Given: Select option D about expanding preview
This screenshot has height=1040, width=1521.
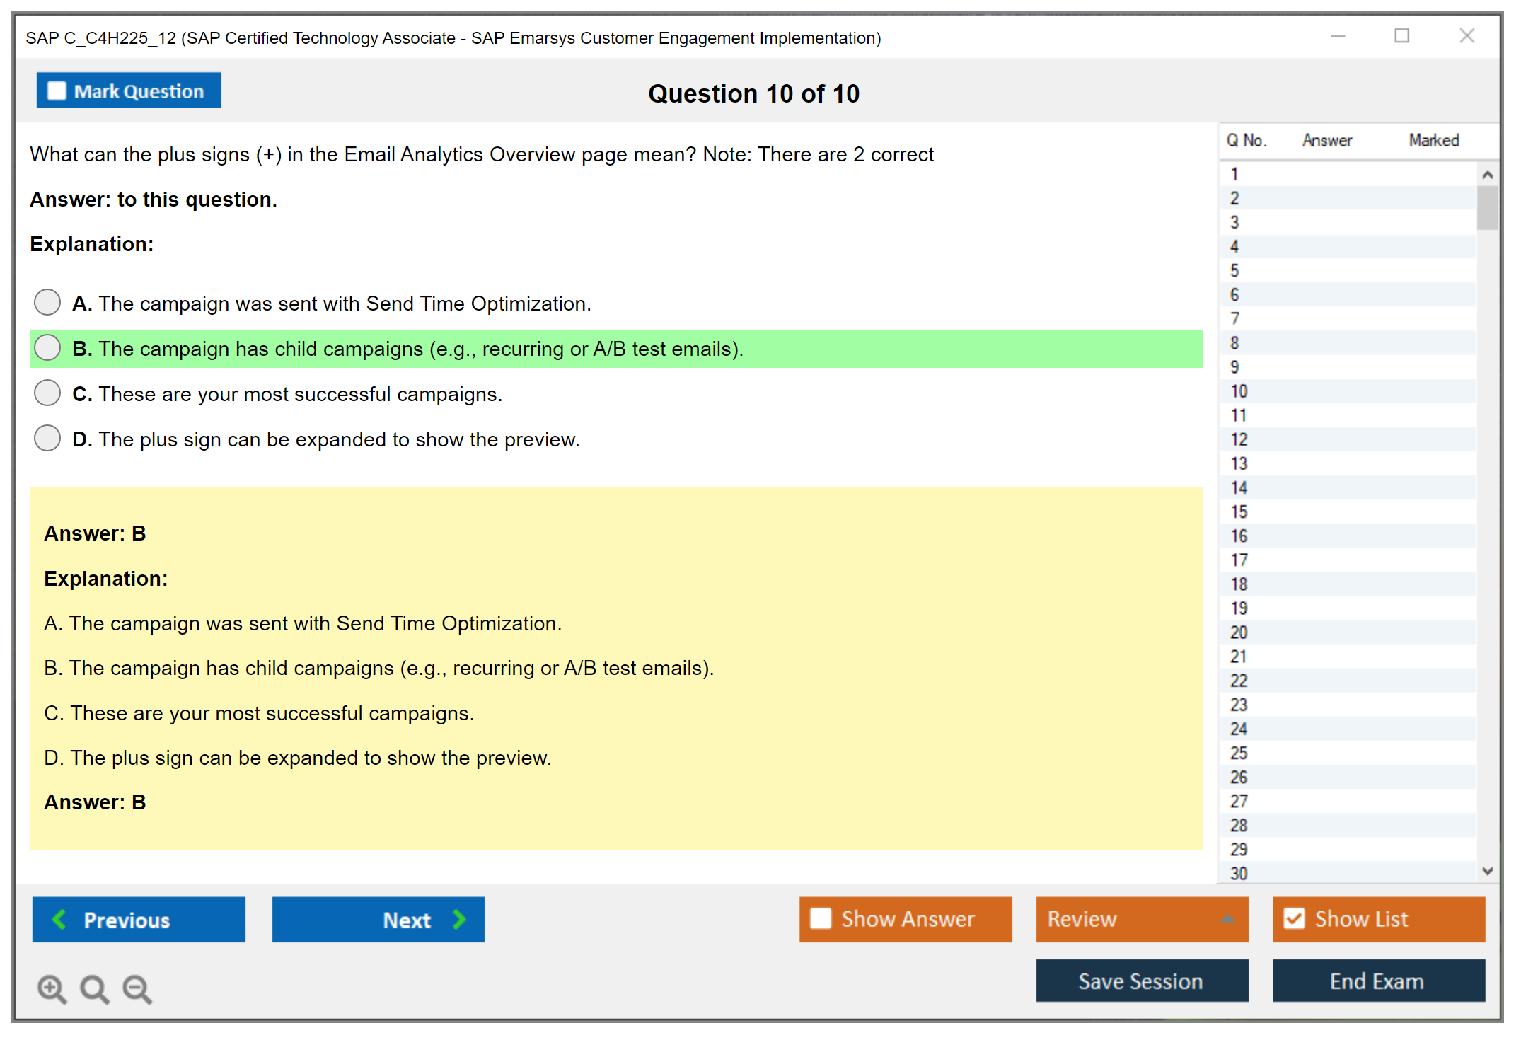Looking at the screenshot, I should coord(47,439).
